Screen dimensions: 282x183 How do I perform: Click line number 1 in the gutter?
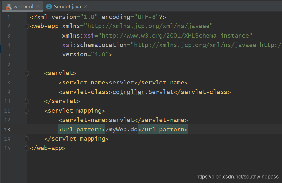(9, 17)
